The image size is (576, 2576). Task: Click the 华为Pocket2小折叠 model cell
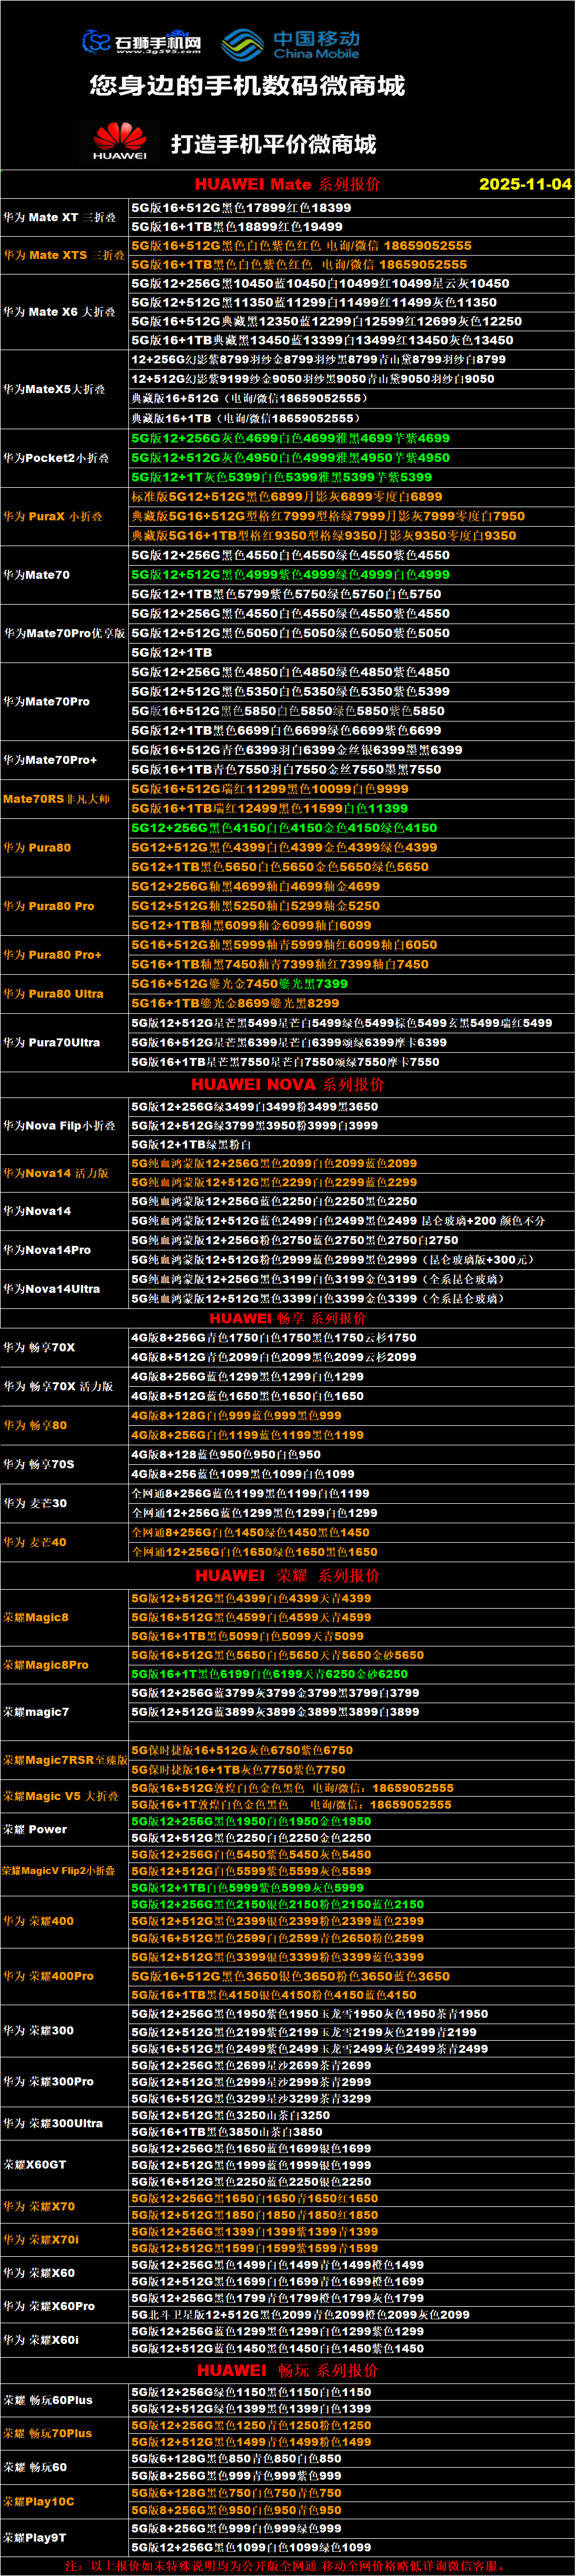[60, 458]
